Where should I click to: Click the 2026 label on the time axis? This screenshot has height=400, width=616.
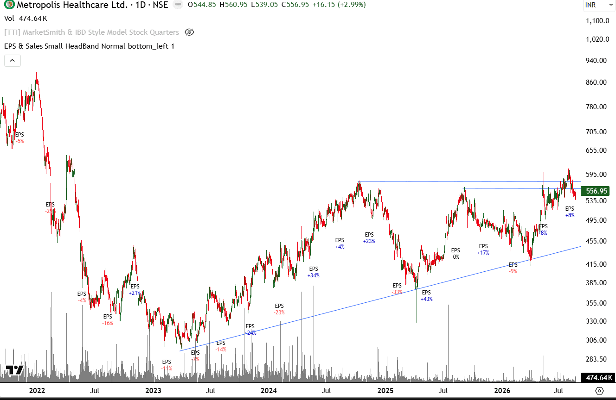[502, 391]
